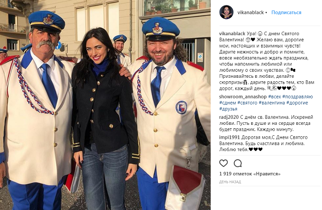Click the #всех hashtag

pos(274,97)
